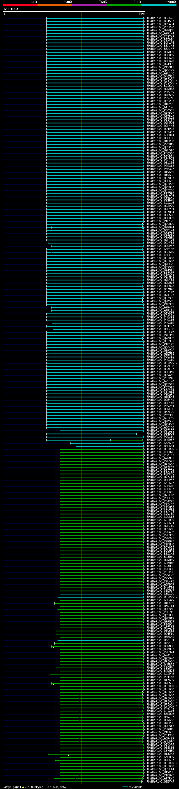Open the UniRef100_P49317 hit
The image size is (179, 789).
click(160, 67)
